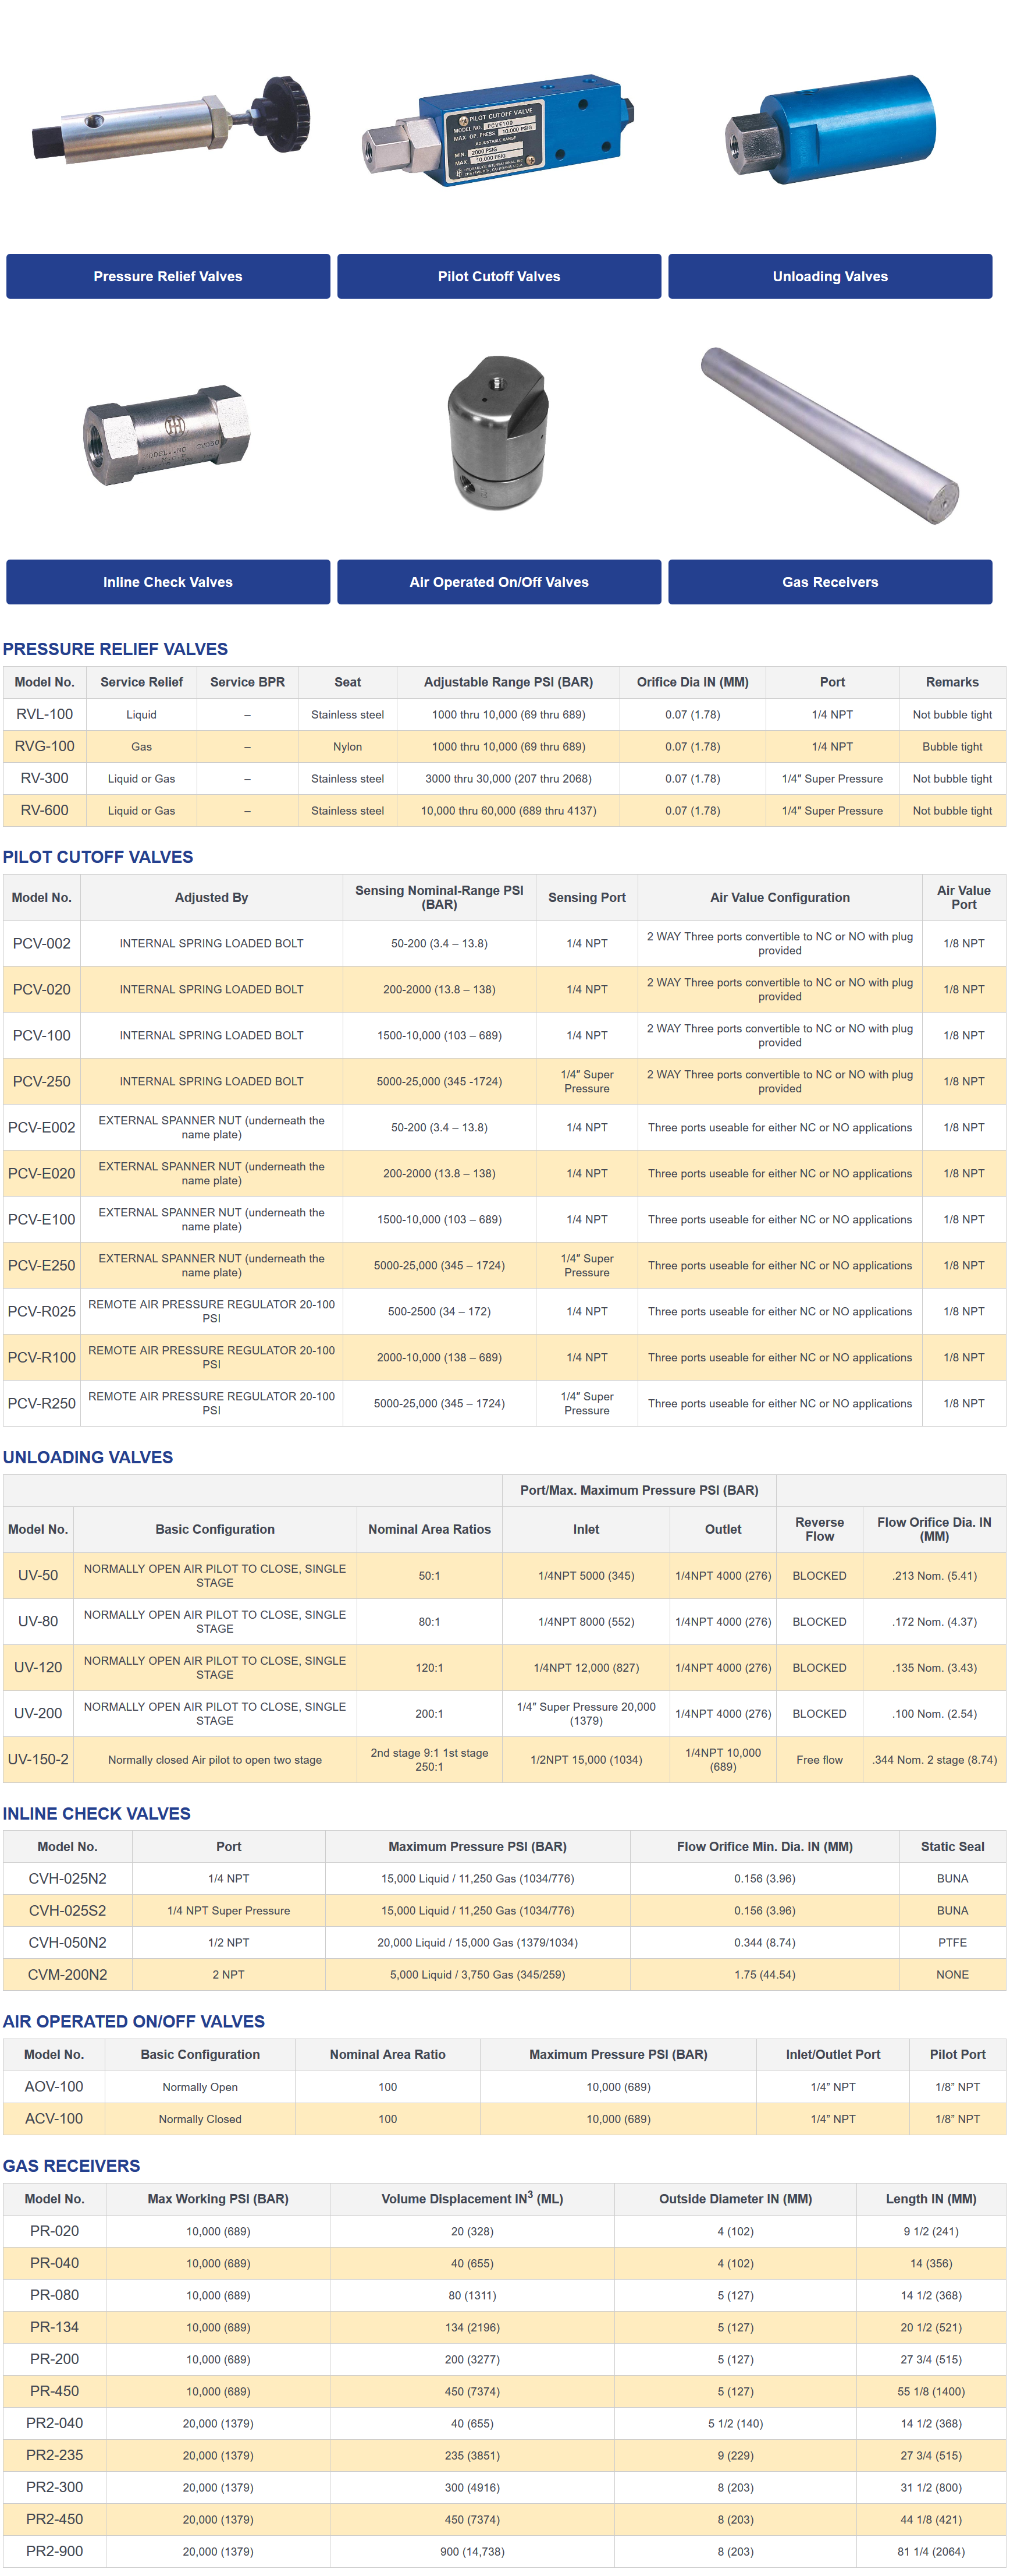Open the Inline Check Valve product photo
Image resolution: width=1010 pixels, height=2576 pixels.
(x=167, y=435)
